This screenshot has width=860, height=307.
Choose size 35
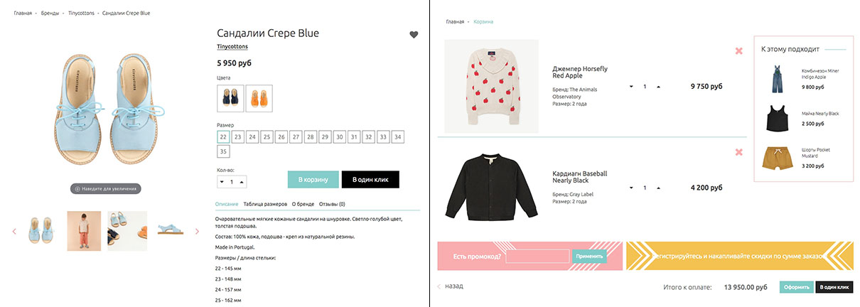(223, 151)
